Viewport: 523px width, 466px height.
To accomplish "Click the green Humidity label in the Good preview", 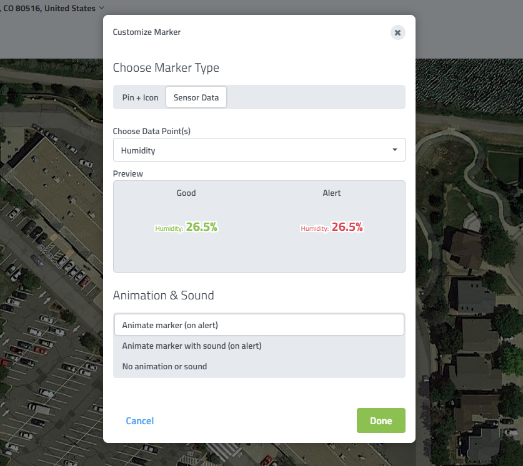I will pyautogui.click(x=169, y=229).
